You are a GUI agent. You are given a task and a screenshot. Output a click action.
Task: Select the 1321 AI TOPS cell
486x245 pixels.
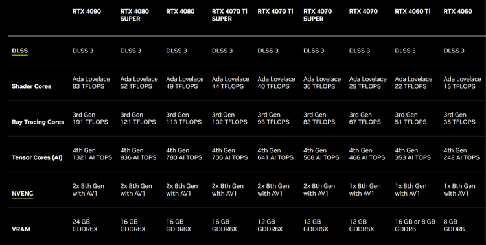[92, 157]
